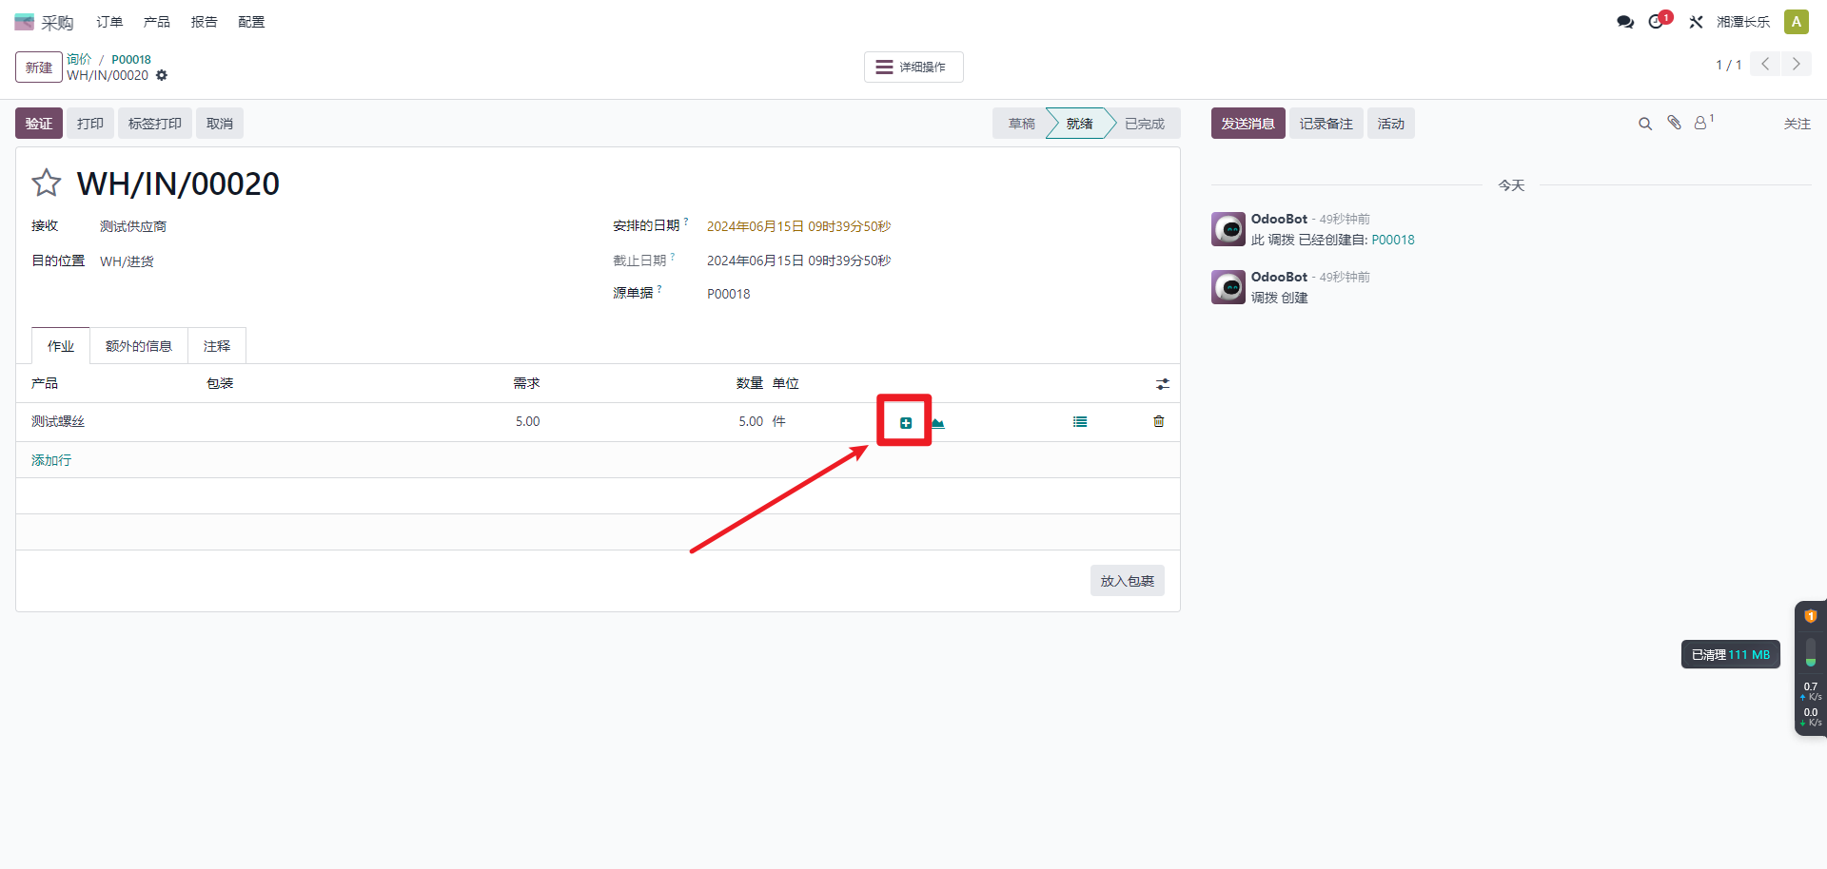Open company switcher 湘潭长乐

click(1743, 22)
